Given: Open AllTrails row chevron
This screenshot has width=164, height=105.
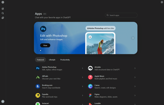Looking at the screenshot, I should pos(82,77).
